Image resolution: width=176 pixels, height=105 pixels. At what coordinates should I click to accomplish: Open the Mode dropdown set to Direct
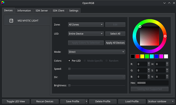click(97, 52)
